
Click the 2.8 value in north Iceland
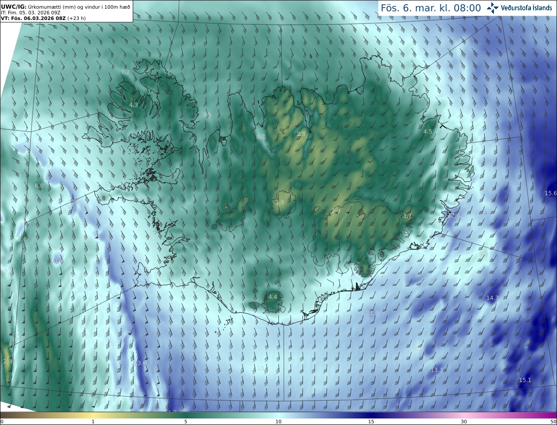coord(301,134)
